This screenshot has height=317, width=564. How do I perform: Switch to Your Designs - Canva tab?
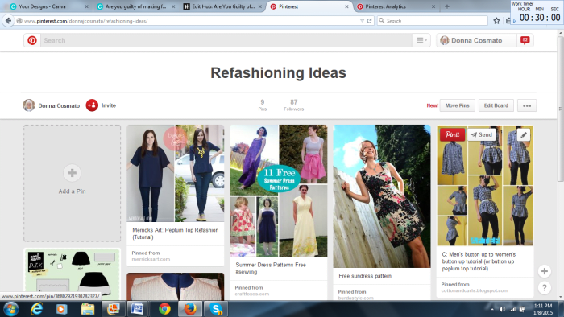pos(48,6)
